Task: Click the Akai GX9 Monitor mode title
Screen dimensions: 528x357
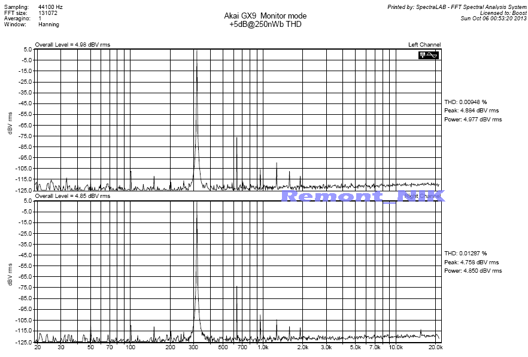Action: [263, 16]
